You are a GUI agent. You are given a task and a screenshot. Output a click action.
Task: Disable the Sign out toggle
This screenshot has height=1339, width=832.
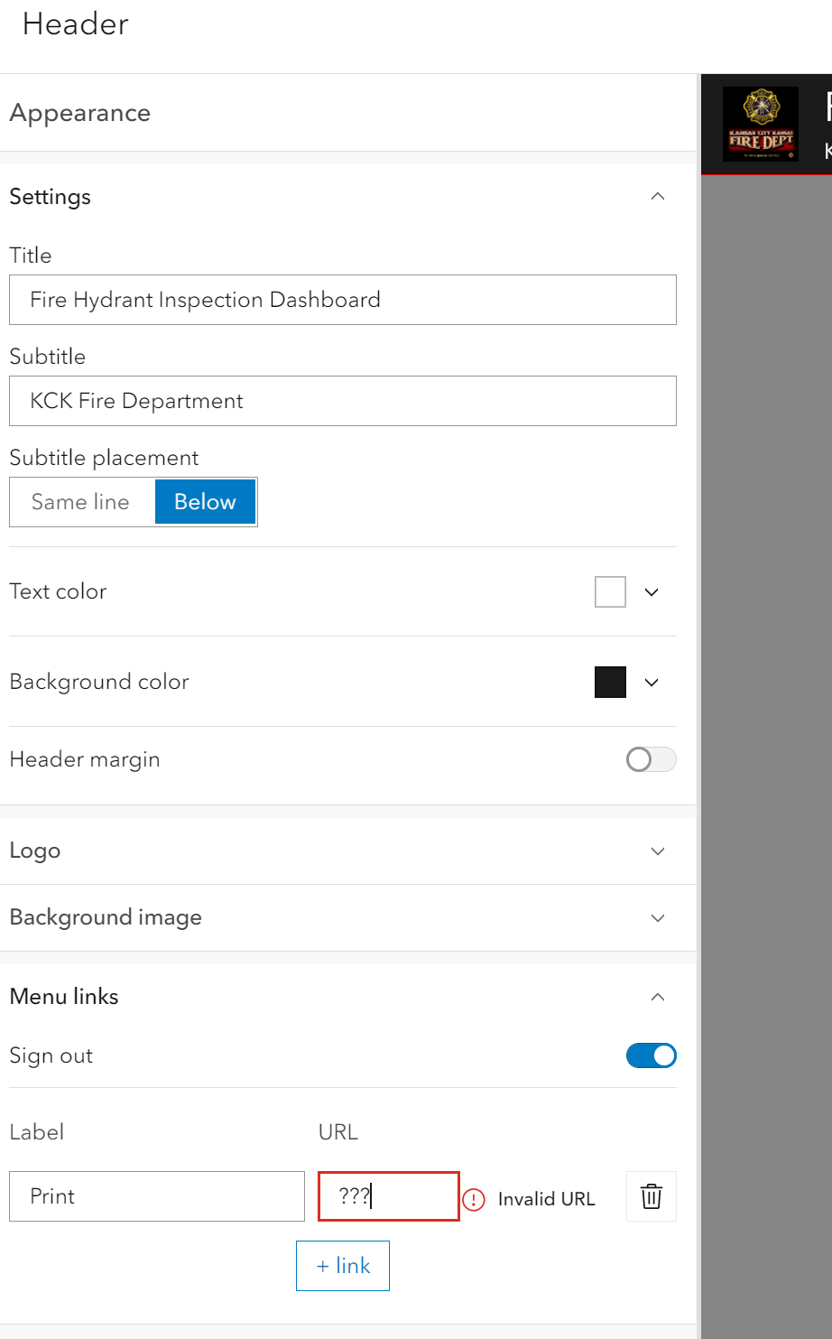[x=651, y=1055]
